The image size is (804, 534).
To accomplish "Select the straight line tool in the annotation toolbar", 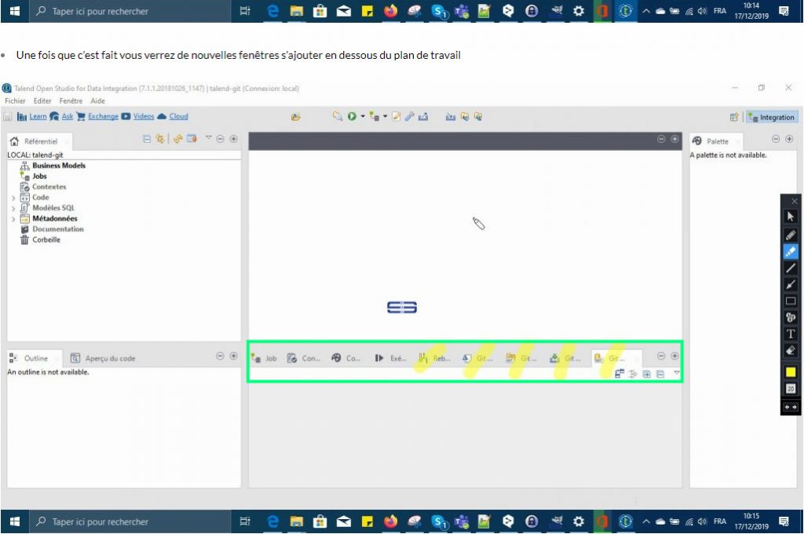I will [790, 268].
